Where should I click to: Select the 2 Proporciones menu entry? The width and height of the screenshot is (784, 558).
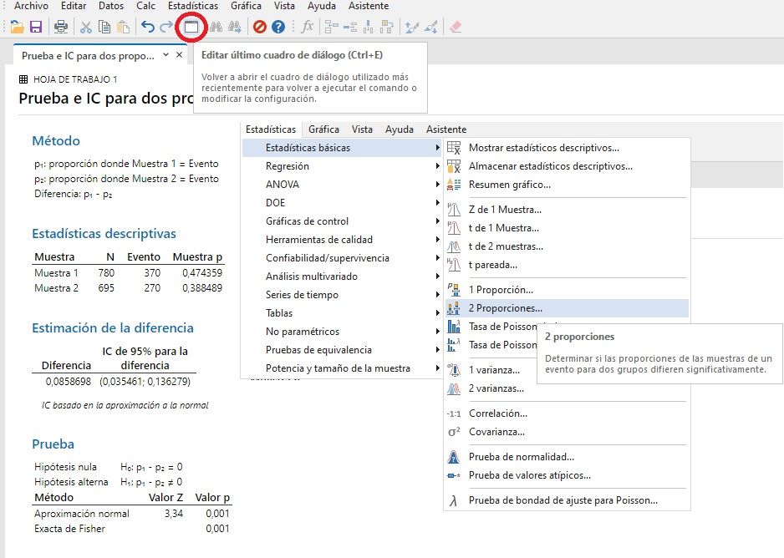(x=505, y=308)
